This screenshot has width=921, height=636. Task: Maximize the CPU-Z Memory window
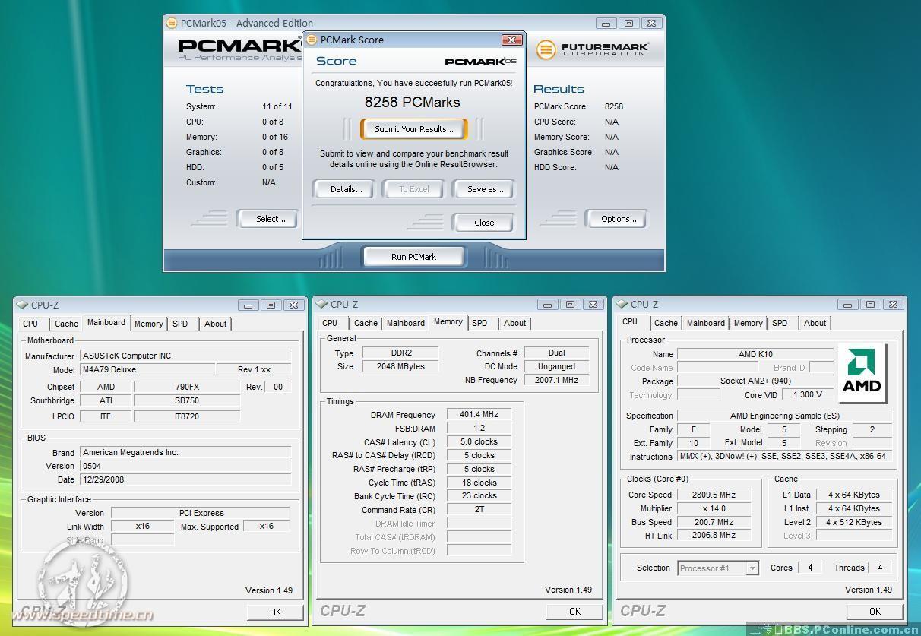[570, 305]
